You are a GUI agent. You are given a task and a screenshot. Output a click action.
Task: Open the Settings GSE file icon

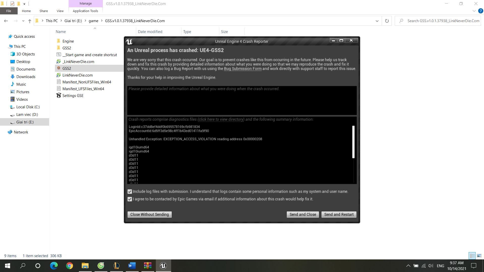coord(59,95)
